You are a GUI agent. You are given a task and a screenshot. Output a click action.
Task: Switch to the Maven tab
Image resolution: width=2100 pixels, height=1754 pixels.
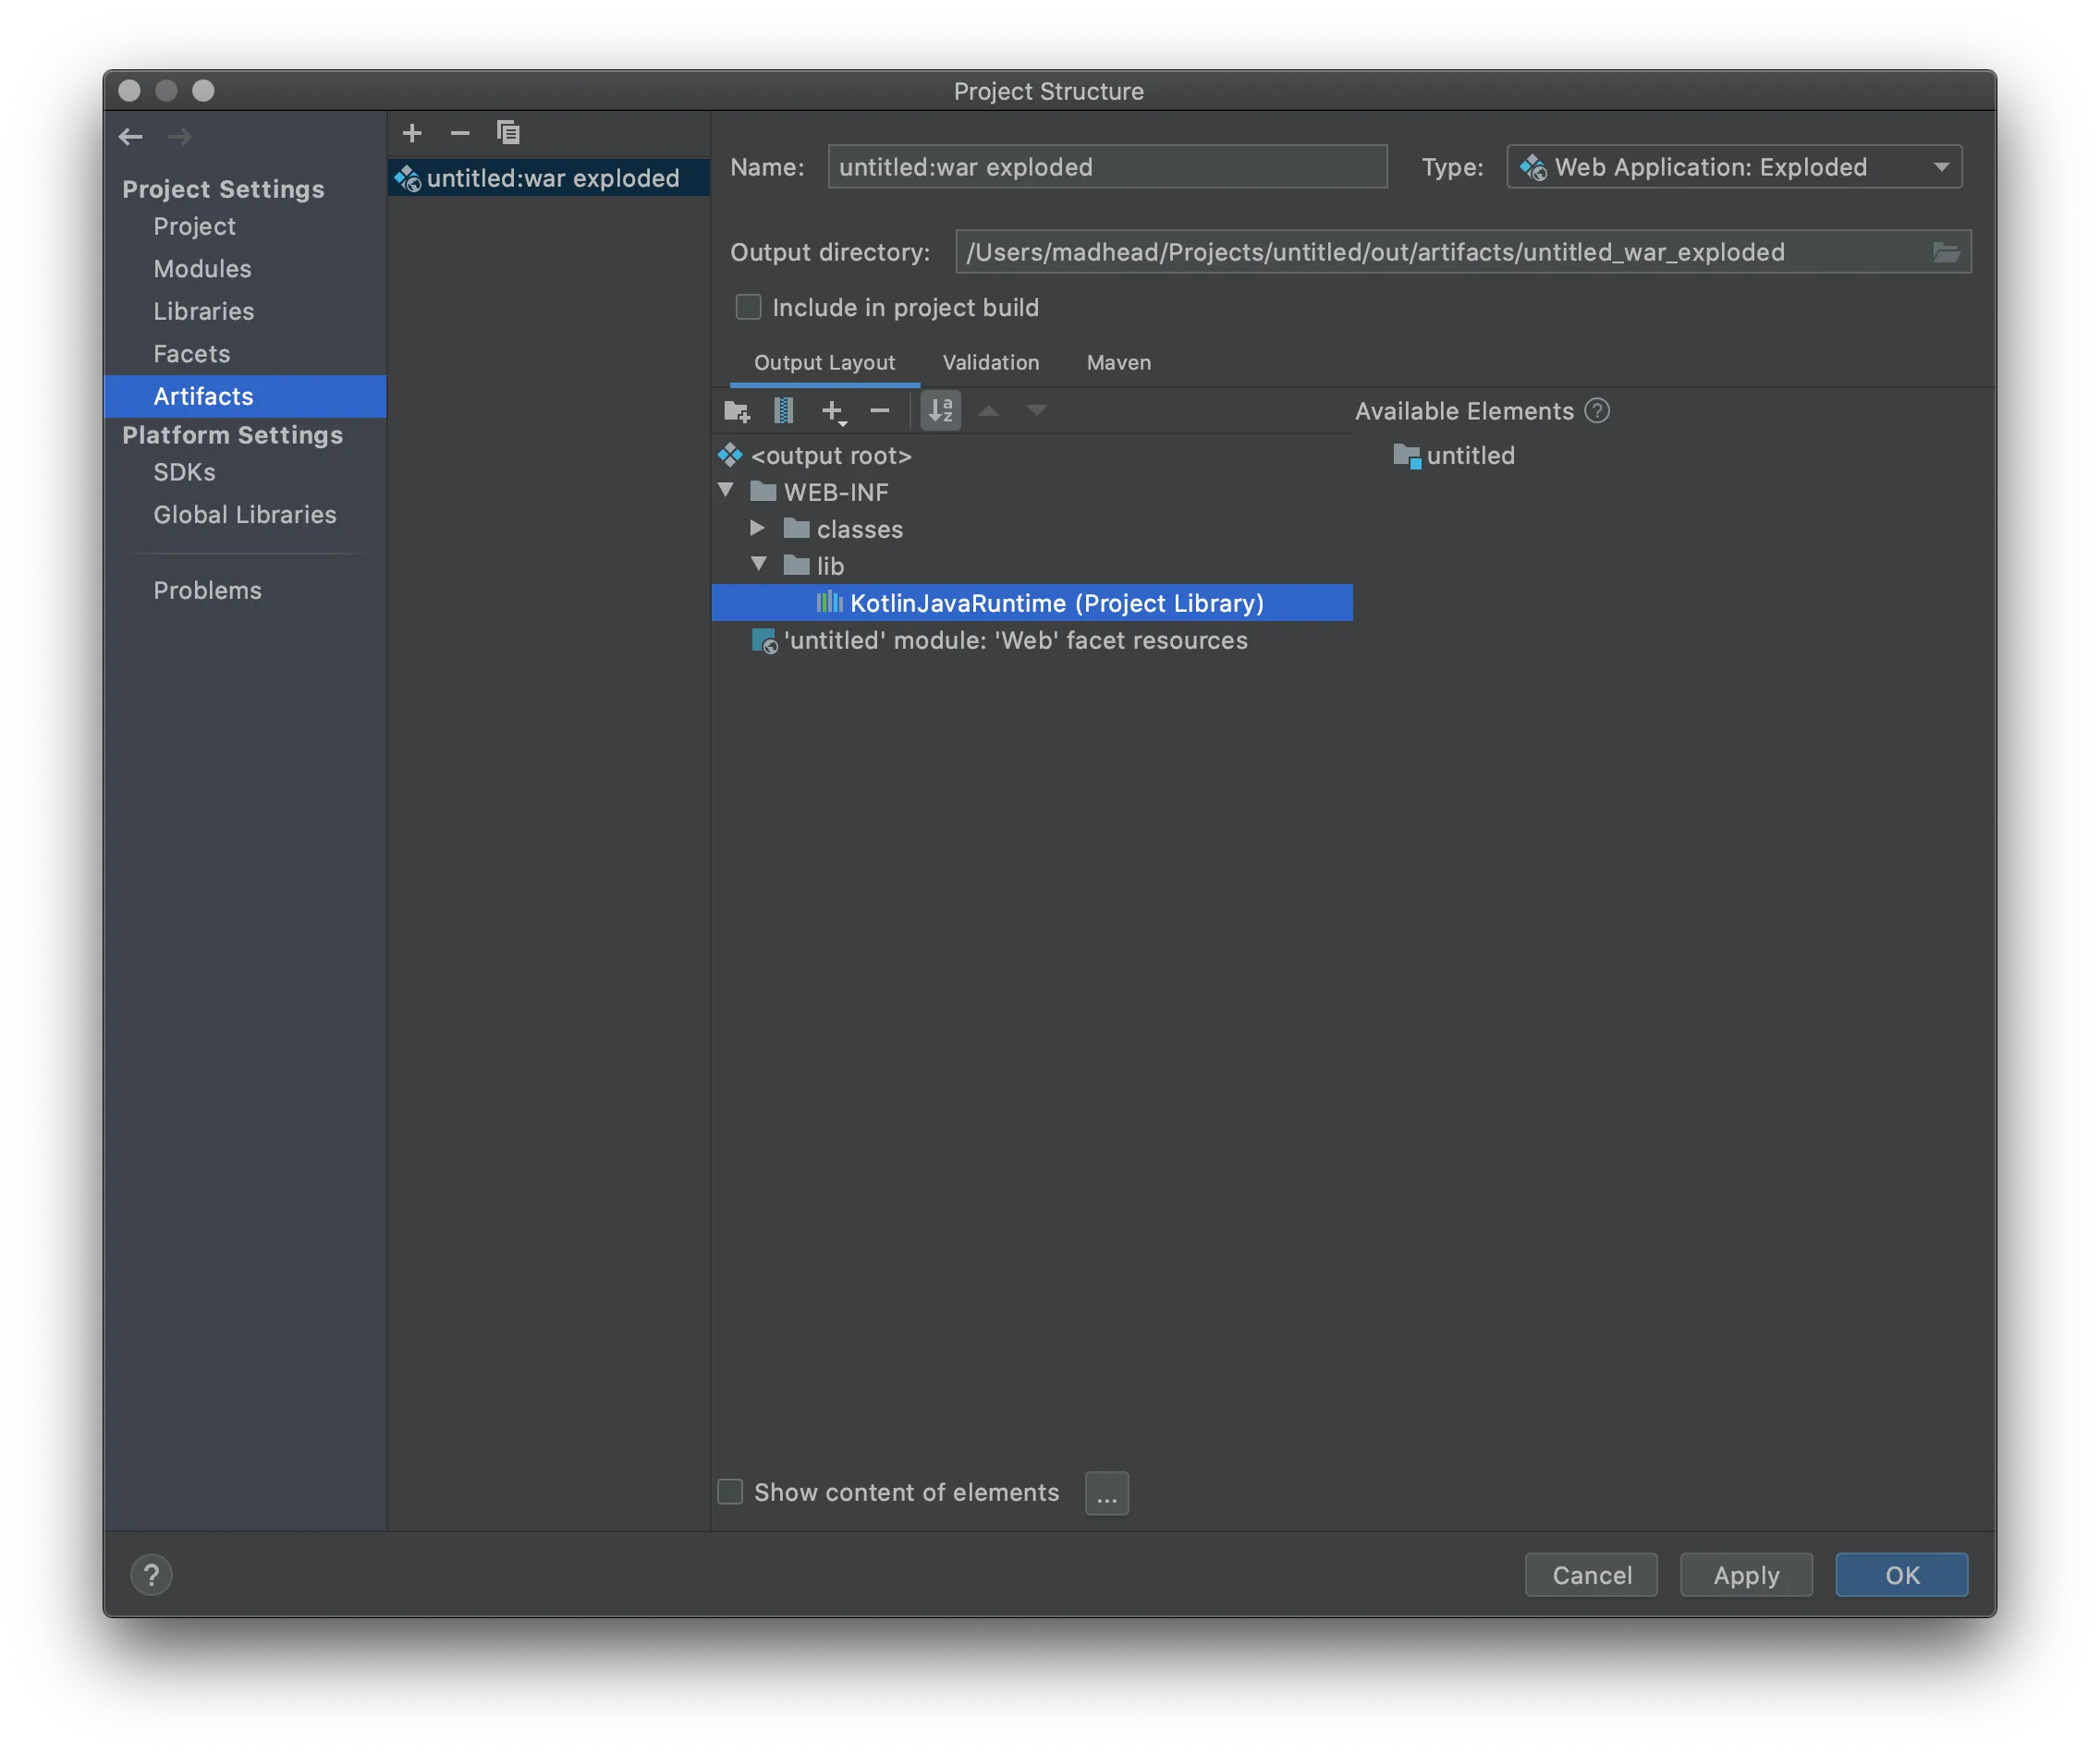tap(1118, 363)
